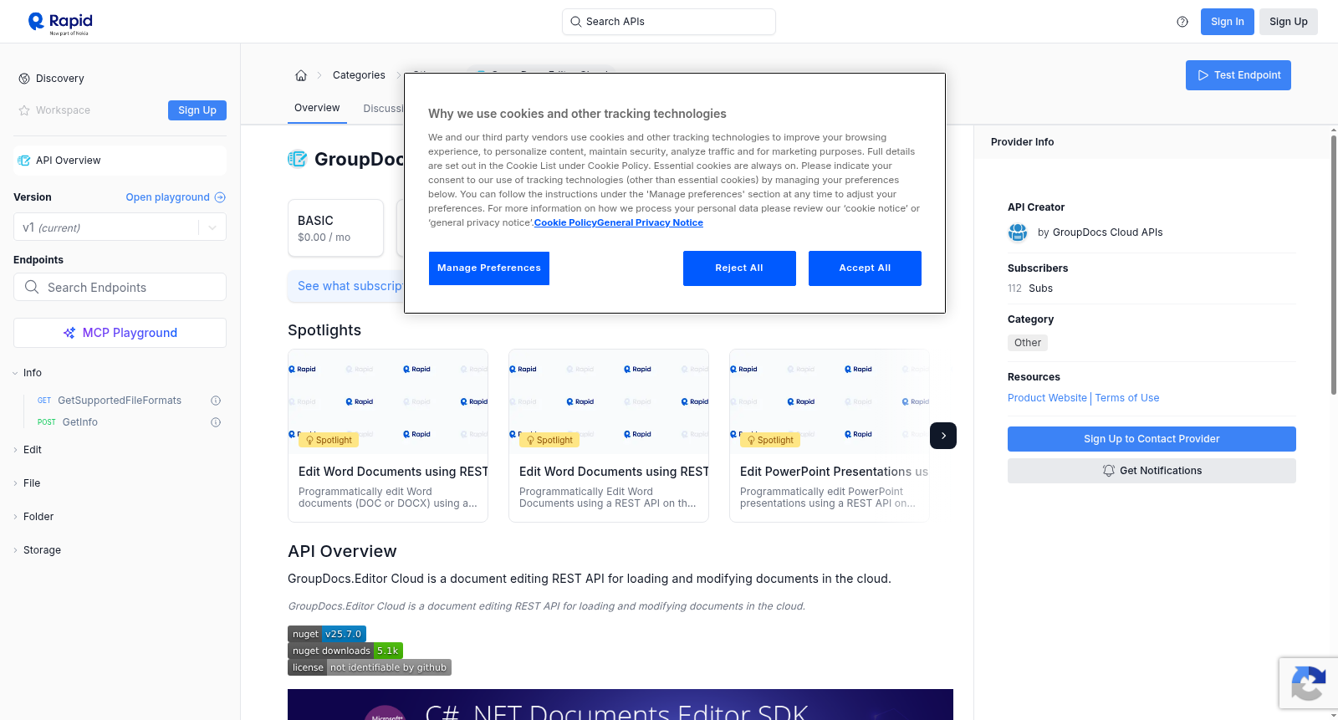Click the GetSupportedFileFormats info icon
Image resolution: width=1338 pixels, height=720 pixels.
216,401
